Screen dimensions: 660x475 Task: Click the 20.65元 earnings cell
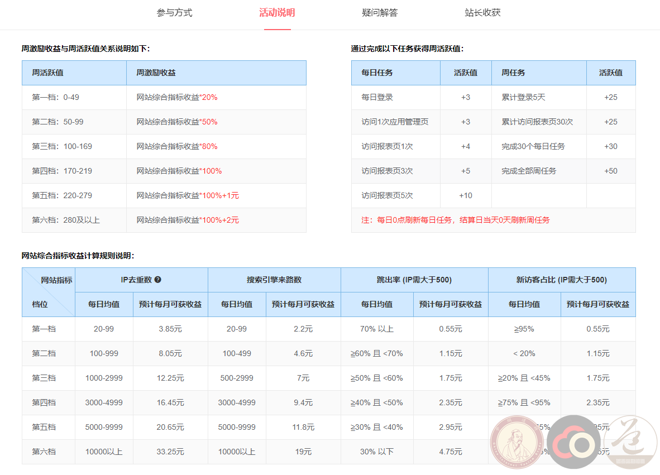[x=170, y=427]
